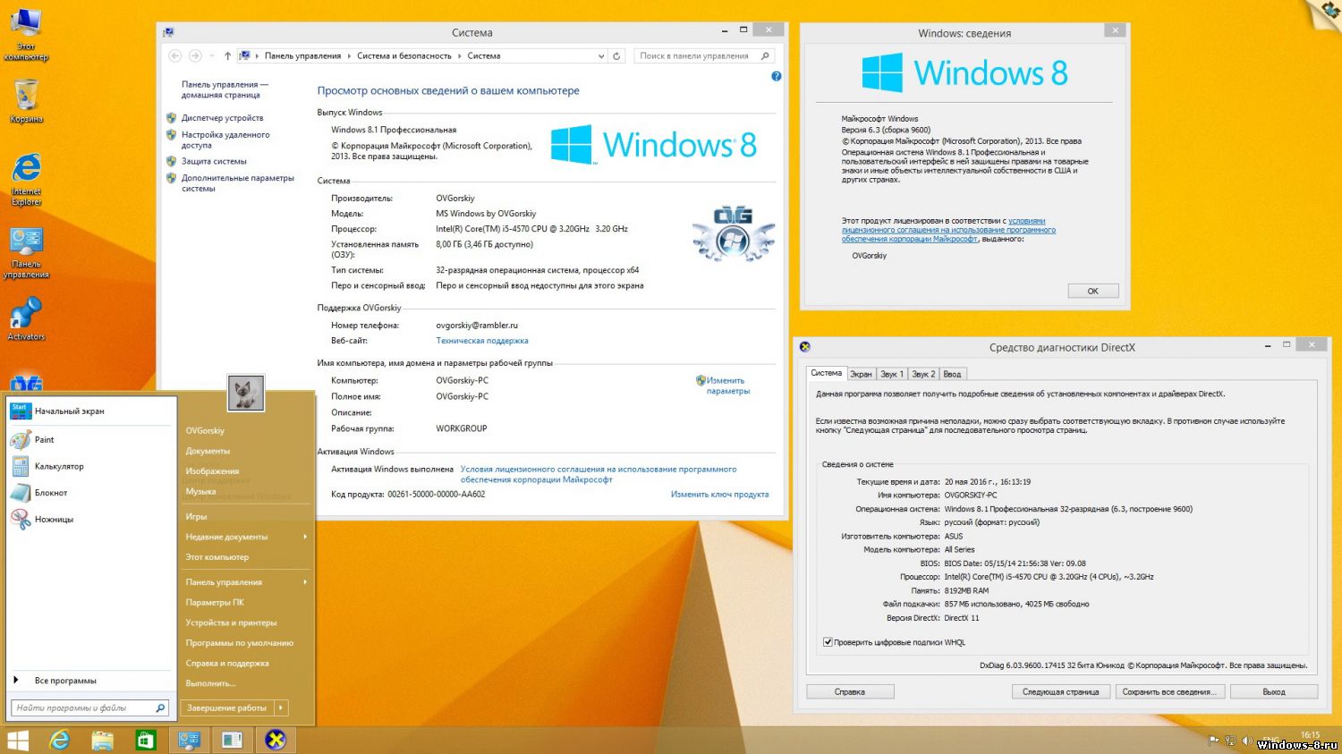Screen dimensions: 1342x754
Task: Click Выход button in DirectX tool
Action: pos(1273,691)
